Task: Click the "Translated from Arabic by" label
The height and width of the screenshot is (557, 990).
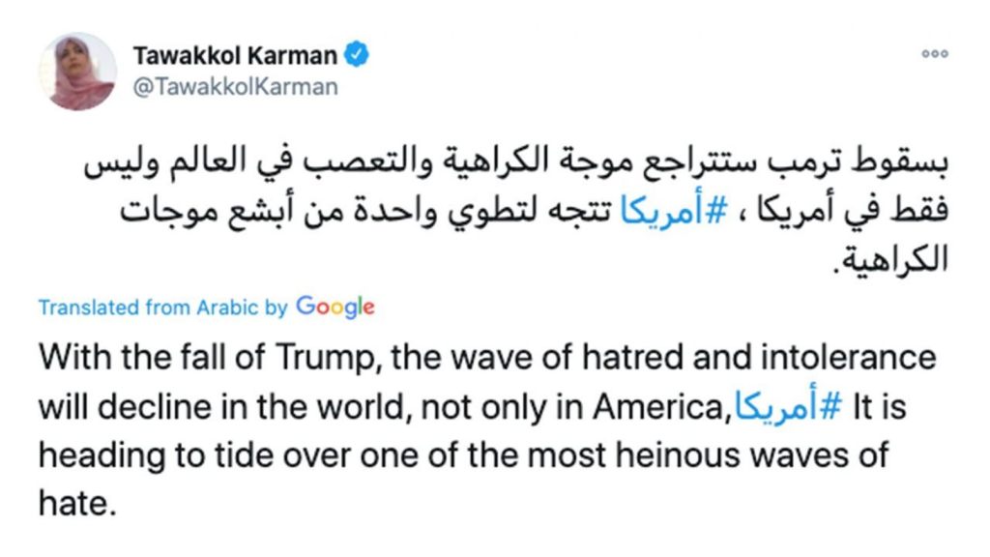Action: click(x=162, y=308)
